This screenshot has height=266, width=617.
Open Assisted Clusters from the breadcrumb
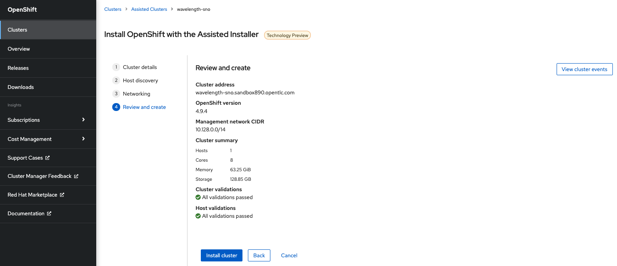[x=149, y=9]
